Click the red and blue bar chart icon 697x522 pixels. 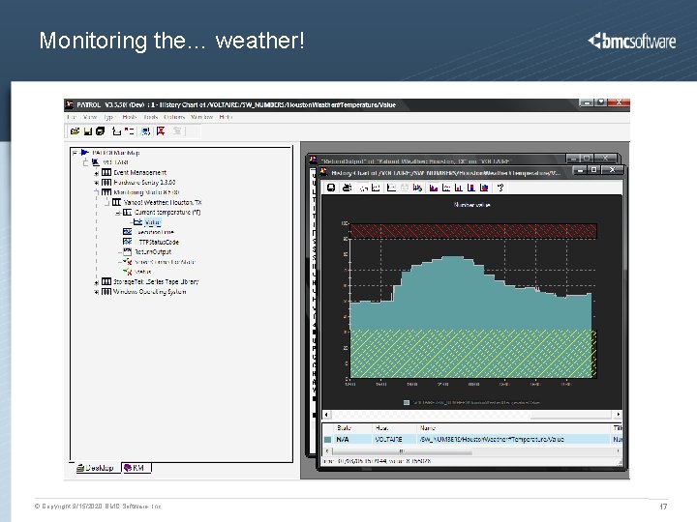coord(459,188)
